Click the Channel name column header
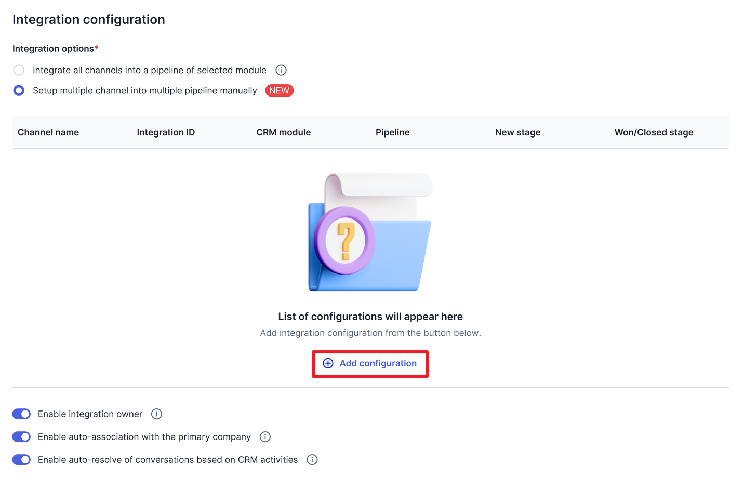Screen dimensions: 744x480 click(48, 132)
